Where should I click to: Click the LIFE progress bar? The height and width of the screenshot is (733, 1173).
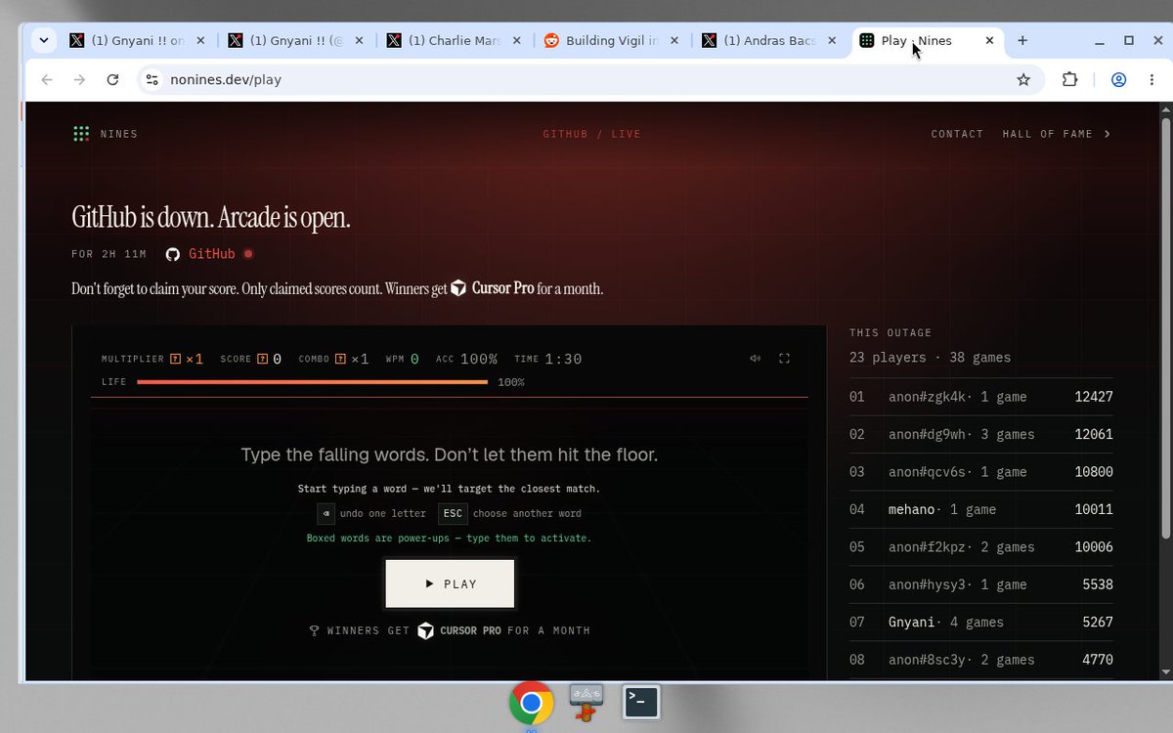click(x=313, y=382)
